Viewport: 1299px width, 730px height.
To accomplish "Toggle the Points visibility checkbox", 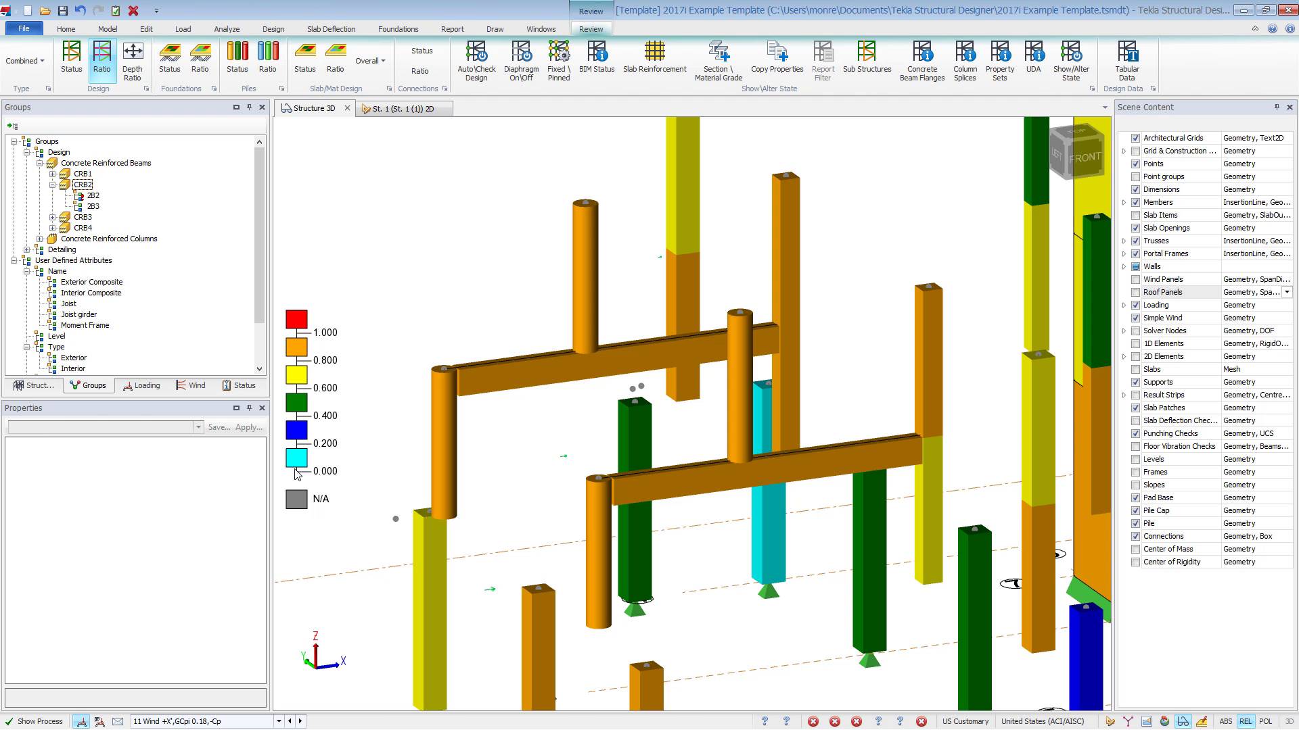I will pos(1135,164).
